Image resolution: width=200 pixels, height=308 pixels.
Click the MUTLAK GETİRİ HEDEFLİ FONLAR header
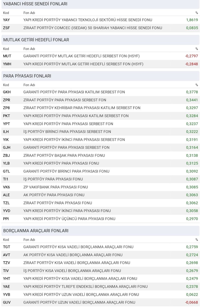(36, 40)
